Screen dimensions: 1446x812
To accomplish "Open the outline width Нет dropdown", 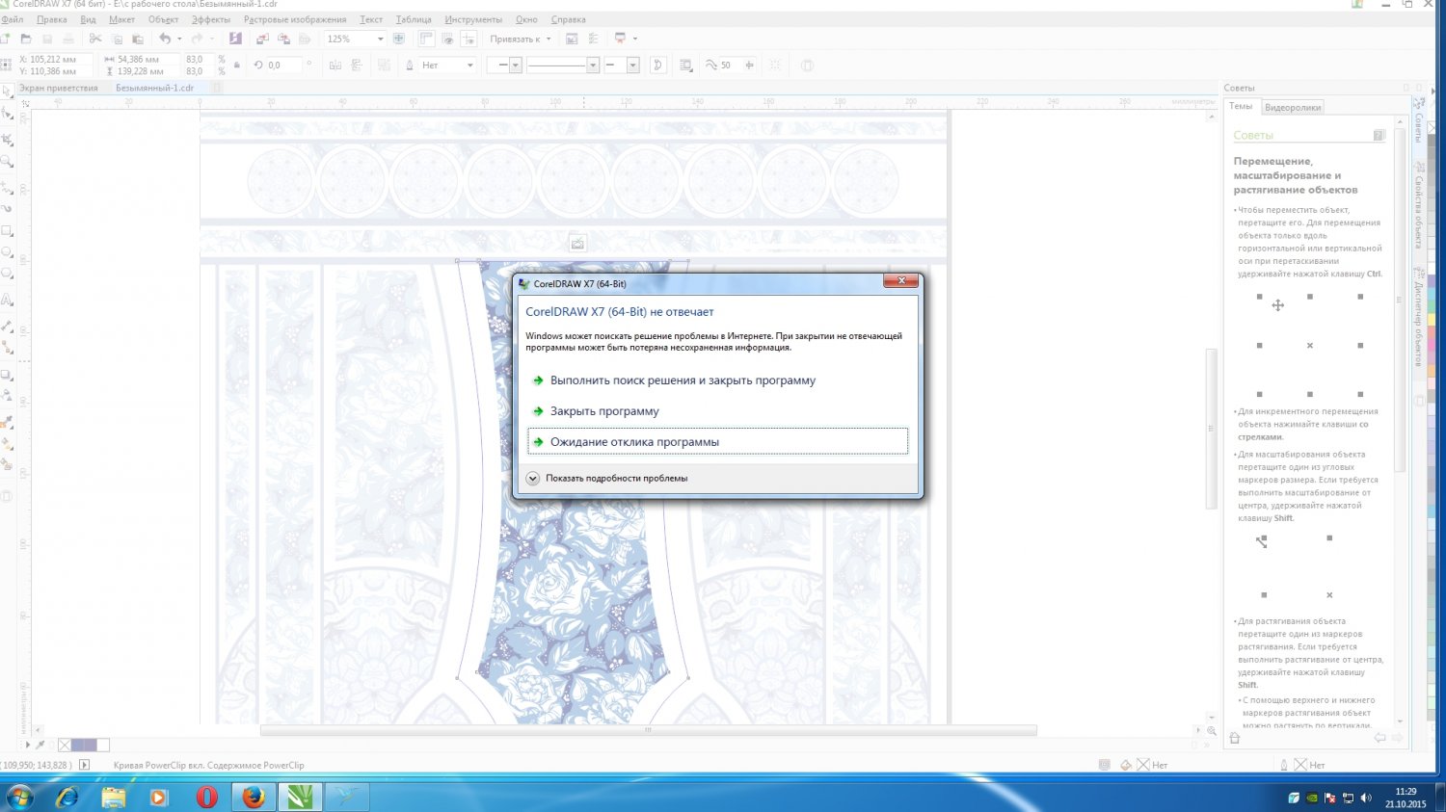I will 470,65.
